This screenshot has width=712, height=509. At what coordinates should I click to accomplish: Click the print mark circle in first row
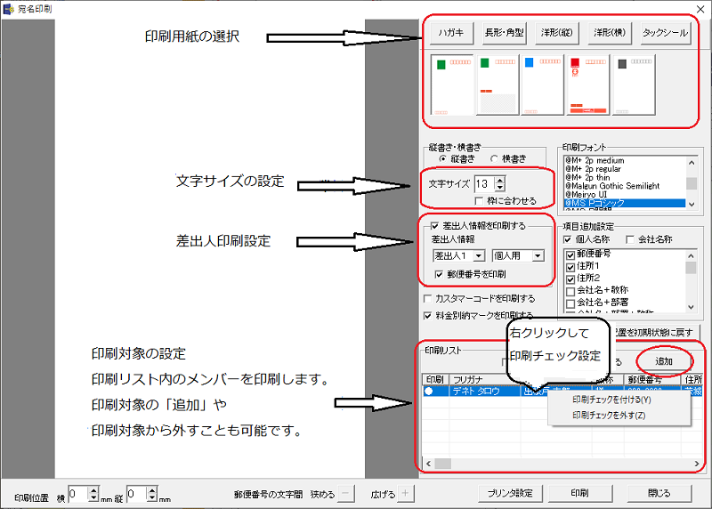click(x=429, y=391)
